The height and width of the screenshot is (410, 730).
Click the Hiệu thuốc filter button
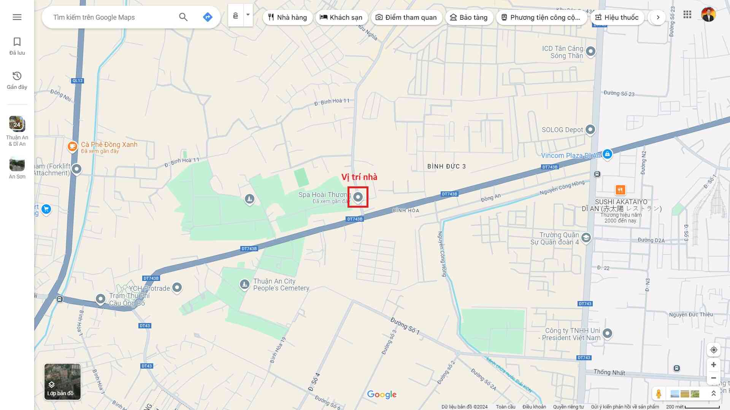617,17
